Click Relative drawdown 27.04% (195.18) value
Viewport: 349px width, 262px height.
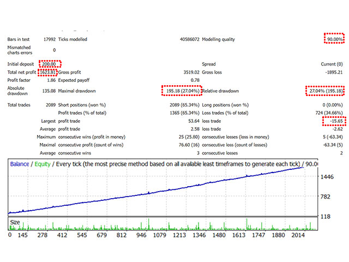[x=324, y=91]
